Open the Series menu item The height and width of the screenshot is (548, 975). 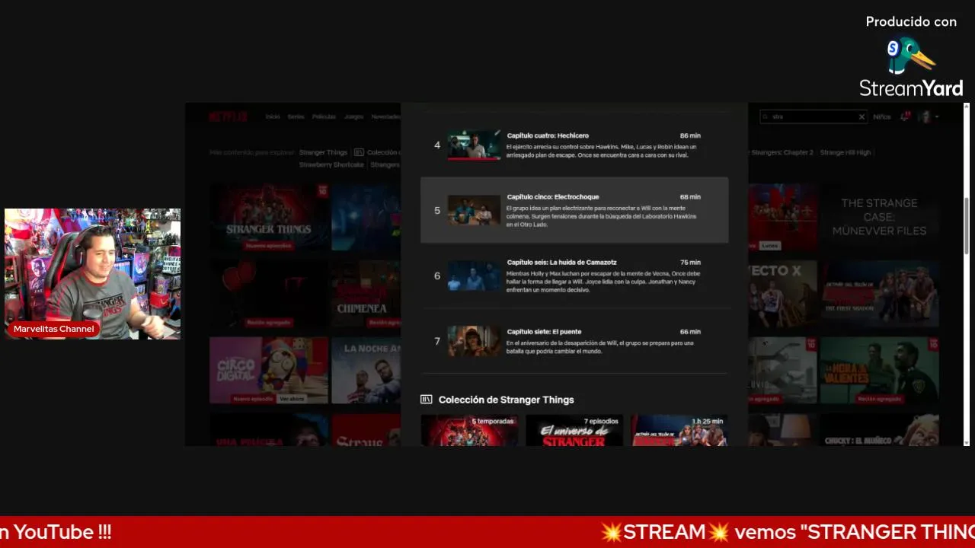tap(296, 116)
